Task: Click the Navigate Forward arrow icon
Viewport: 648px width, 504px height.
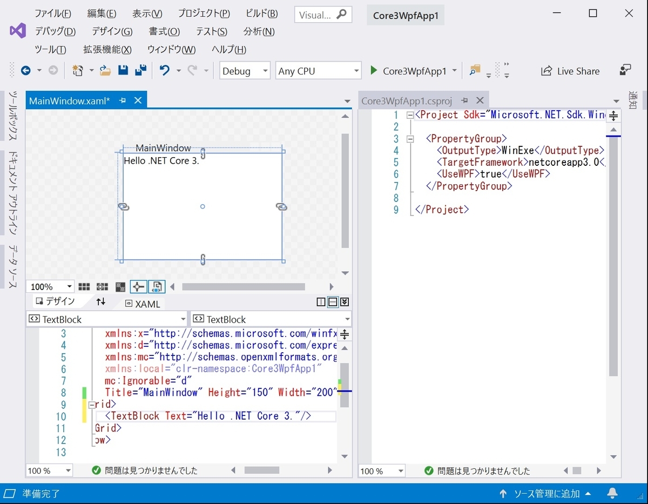Action: point(53,71)
